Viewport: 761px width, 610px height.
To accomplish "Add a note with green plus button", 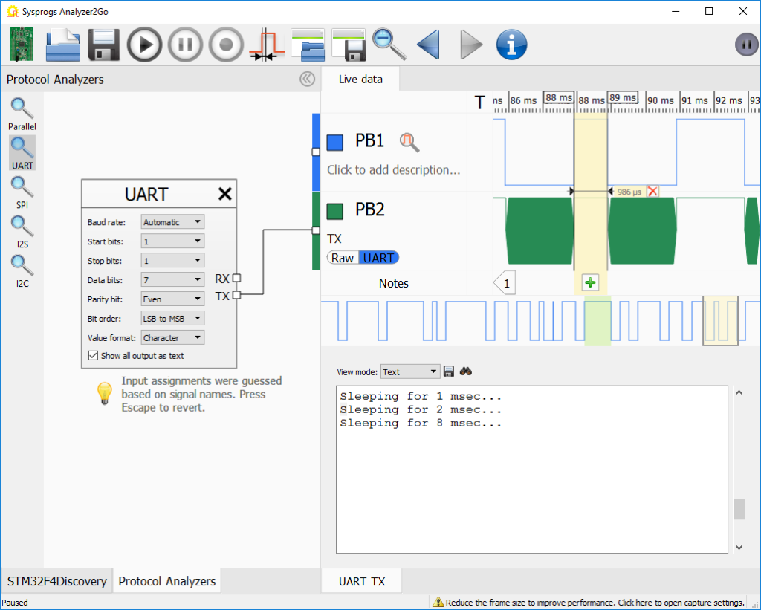I will [589, 282].
